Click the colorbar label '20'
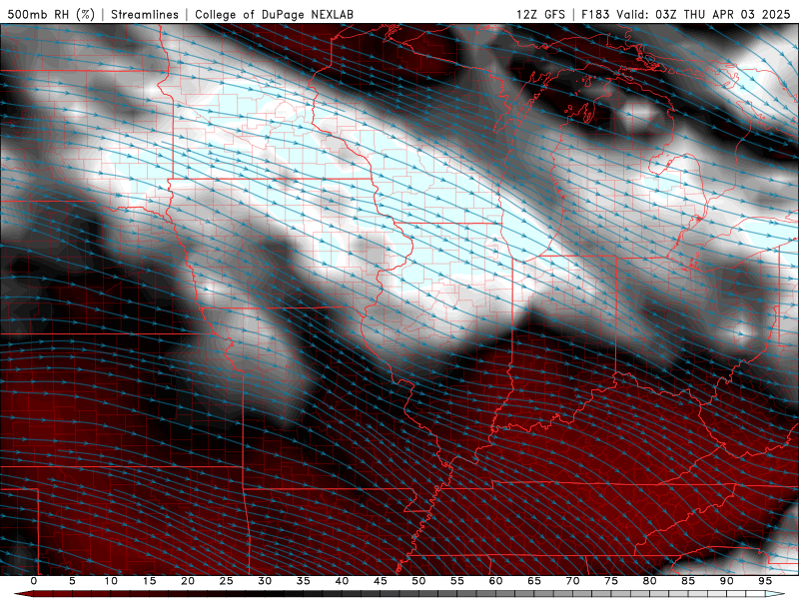This screenshot has width=799, height=599. pos(188,581)
